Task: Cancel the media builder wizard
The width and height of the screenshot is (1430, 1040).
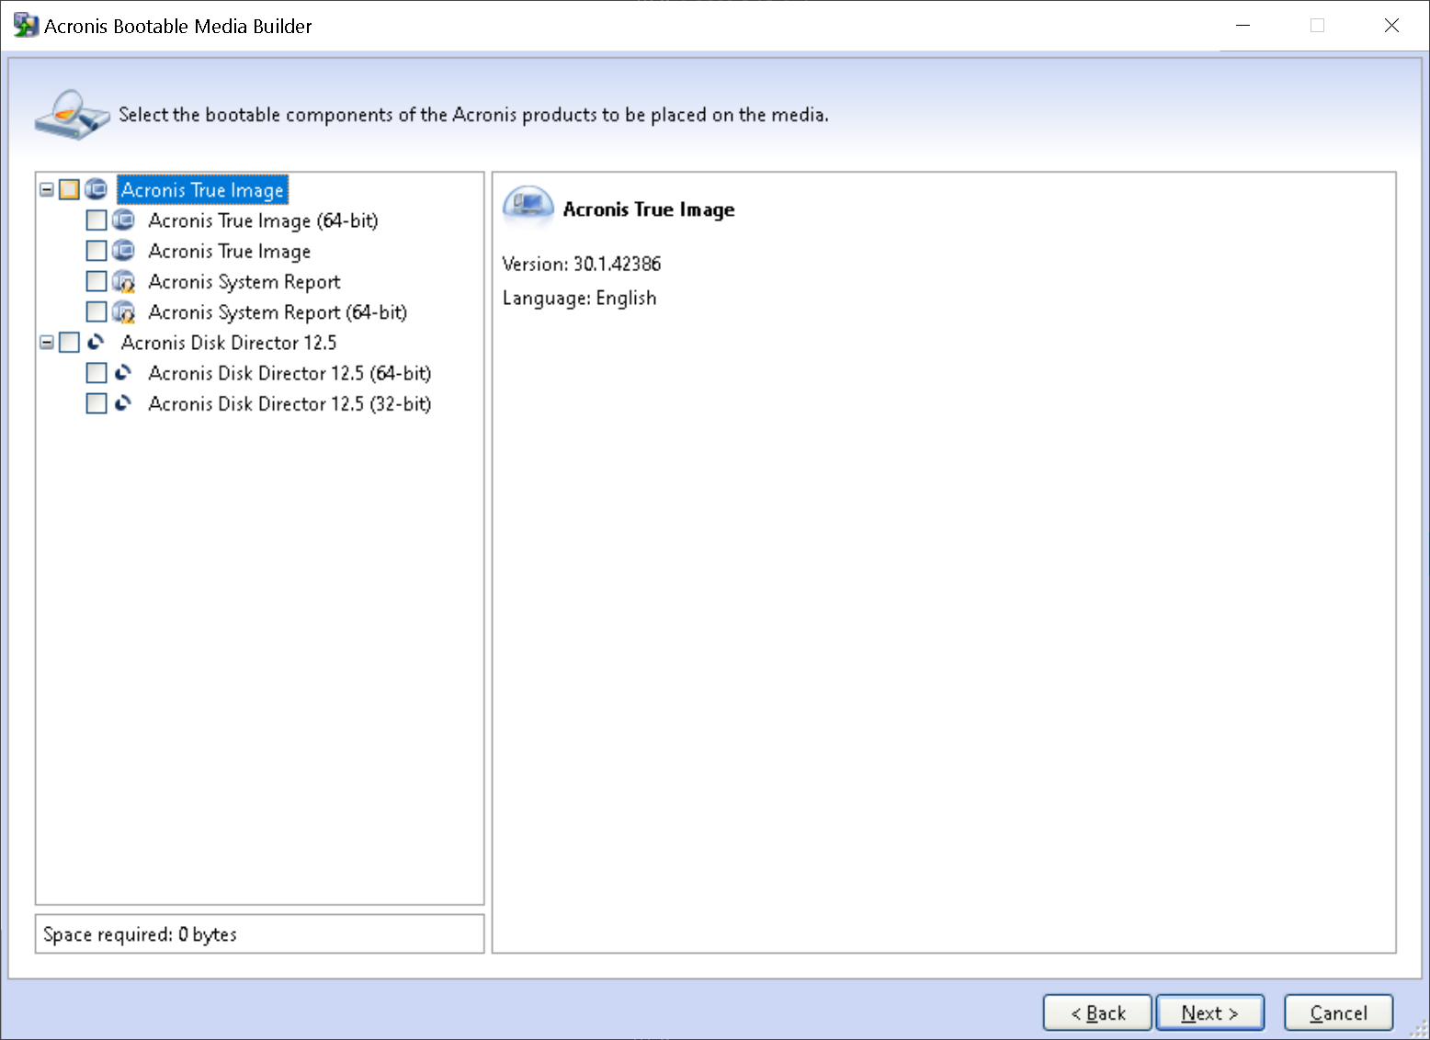Action: 1339,1012
